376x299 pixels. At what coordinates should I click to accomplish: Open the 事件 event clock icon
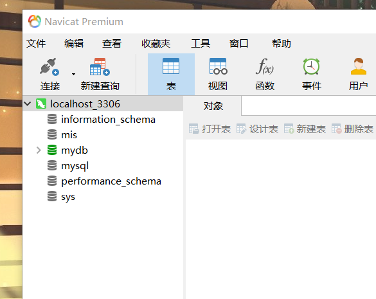311,66
